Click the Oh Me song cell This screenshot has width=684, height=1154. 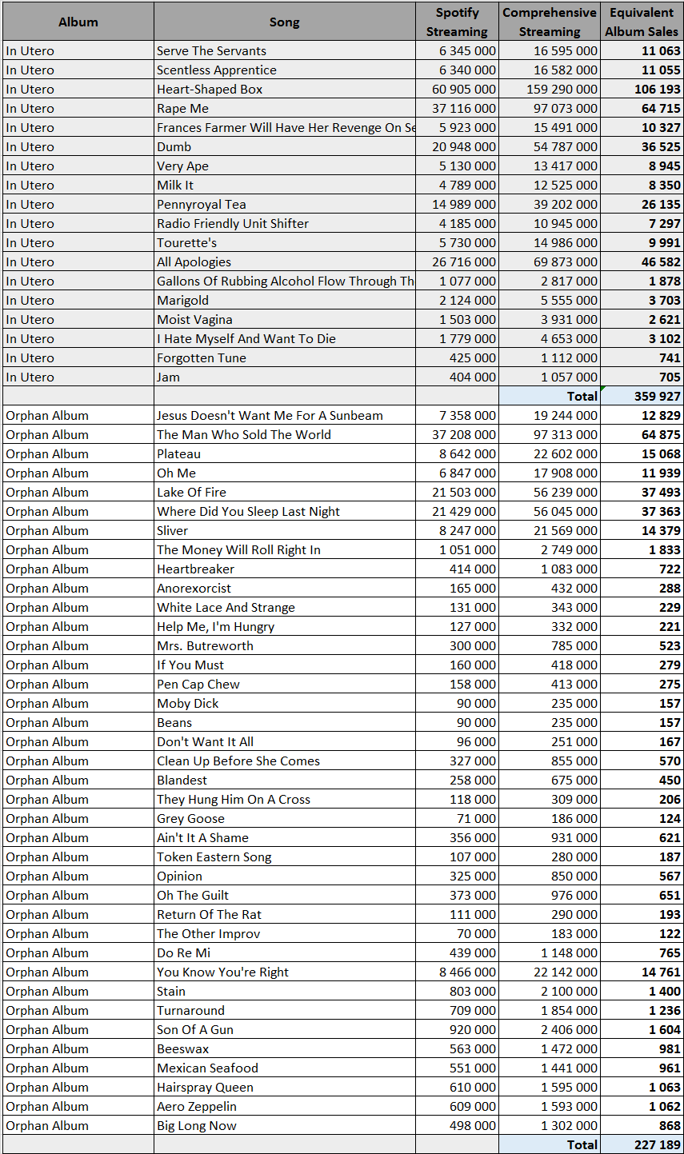click(284, 473)
